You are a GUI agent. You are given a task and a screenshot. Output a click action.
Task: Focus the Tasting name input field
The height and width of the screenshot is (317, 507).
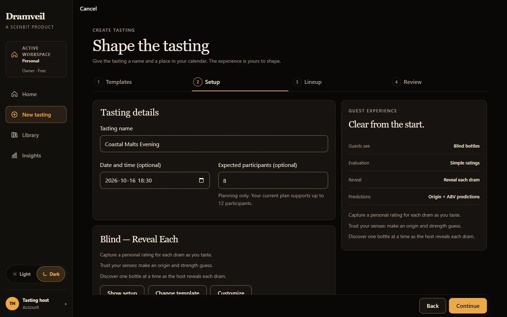point(214,144)
